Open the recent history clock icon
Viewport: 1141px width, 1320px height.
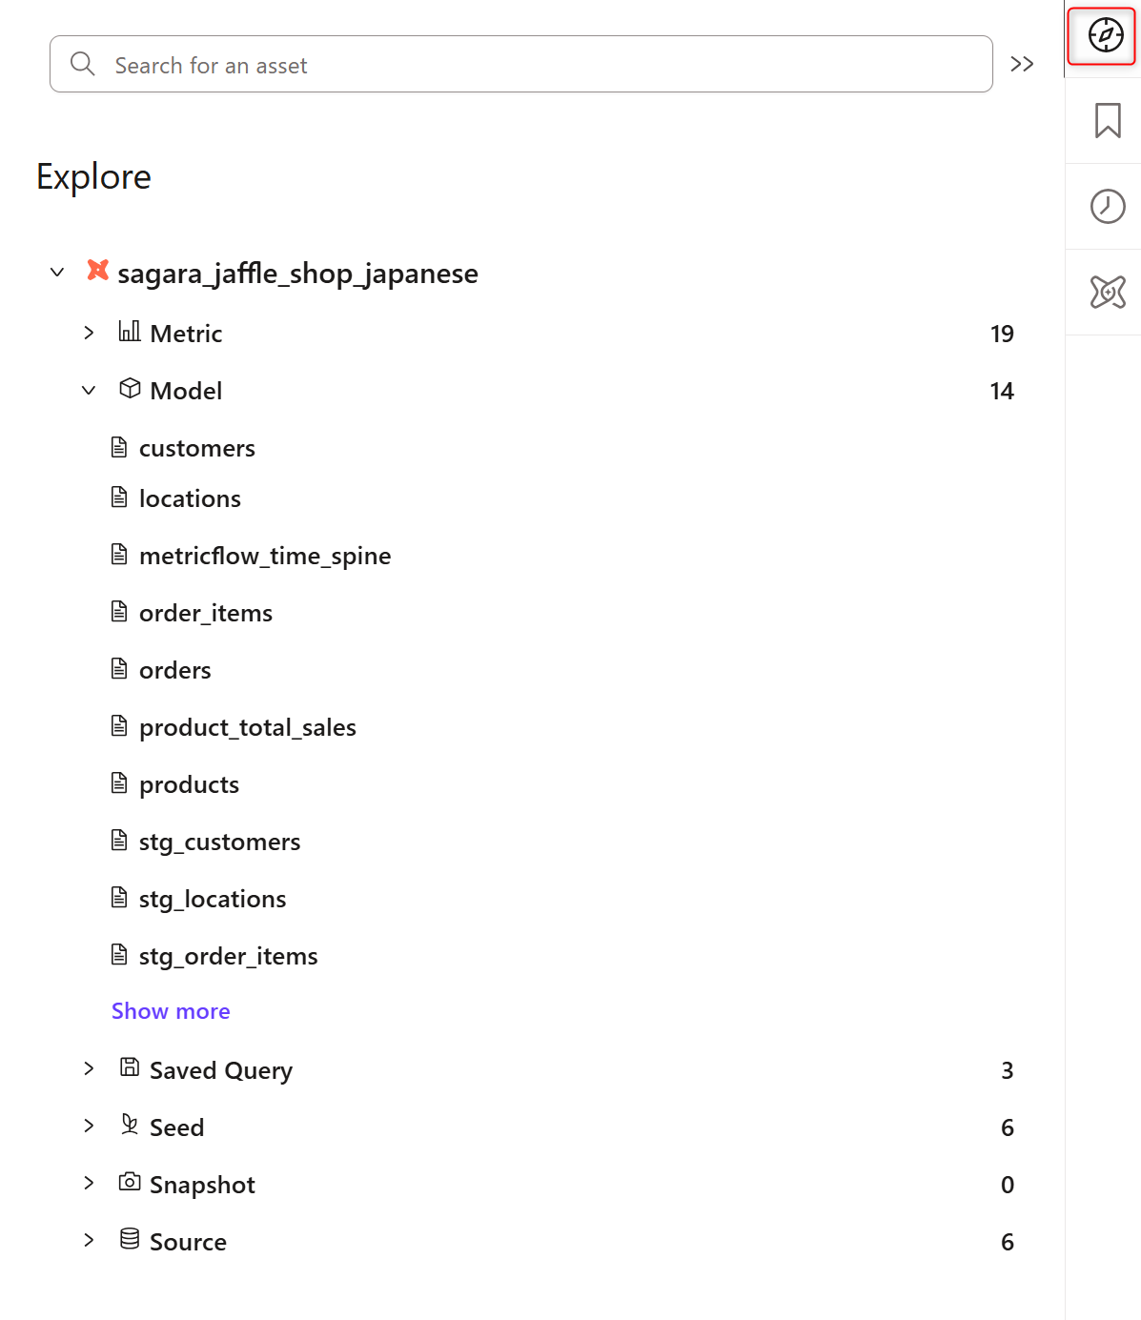1107,207
